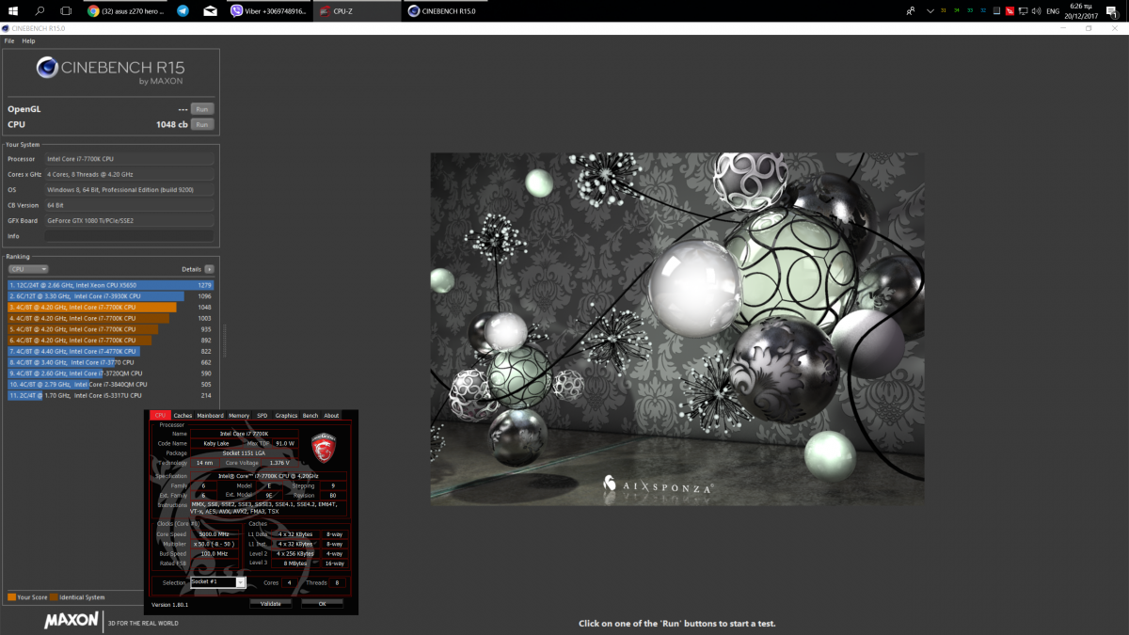Click OK in the CPU-Z window
This screenshot has height=635, width=1129.
(322, 604)
